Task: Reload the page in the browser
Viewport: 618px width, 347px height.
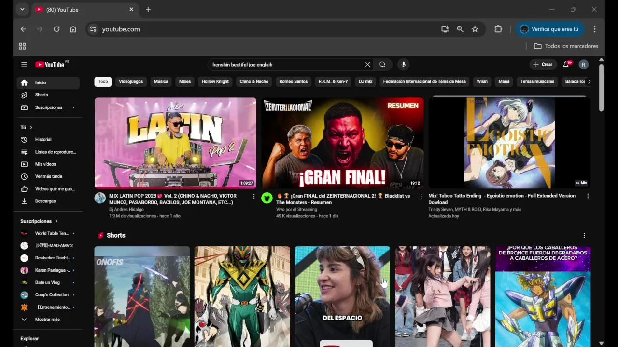Action: point(56,29)
